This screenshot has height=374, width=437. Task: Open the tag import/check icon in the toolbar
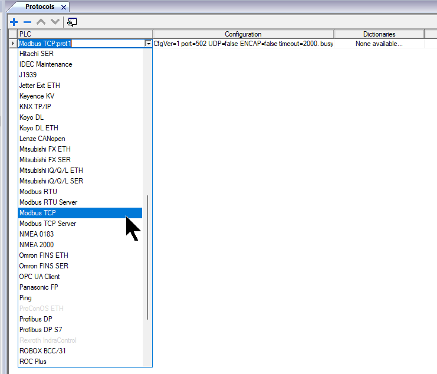click(72, 22)
